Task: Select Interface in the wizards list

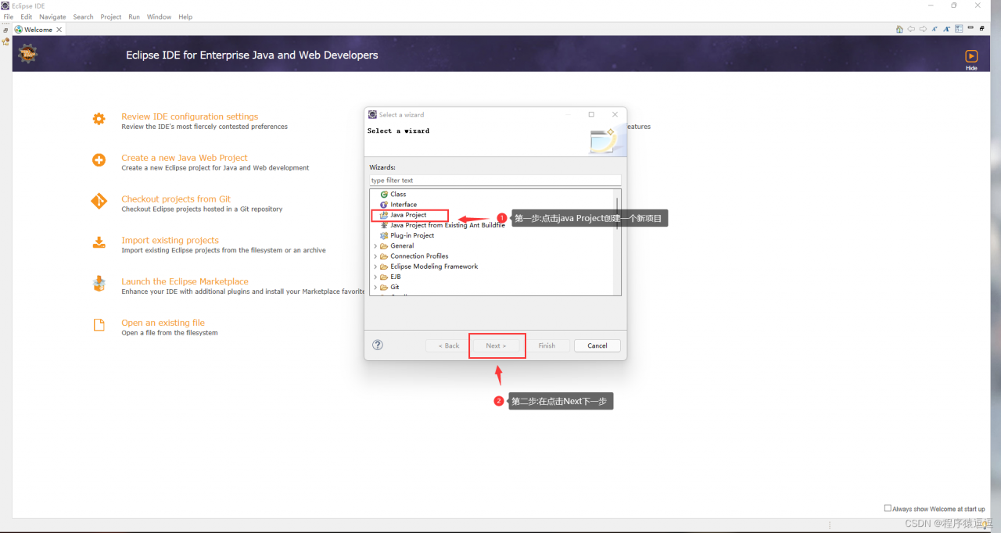Action: [404, 204]
